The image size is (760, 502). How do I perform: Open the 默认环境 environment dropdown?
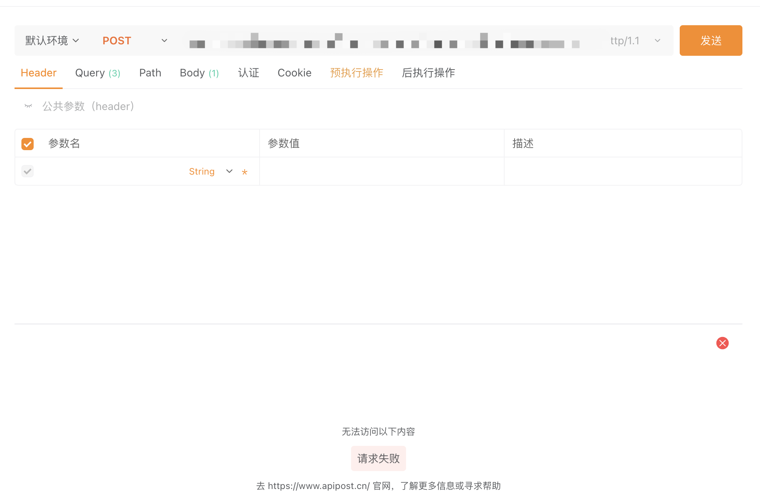[x=52, y=40]
